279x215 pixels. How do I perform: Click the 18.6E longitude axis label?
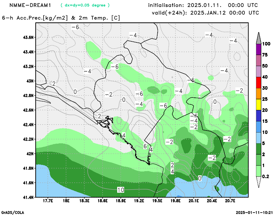pyautogui.click(x=103, y=201)
